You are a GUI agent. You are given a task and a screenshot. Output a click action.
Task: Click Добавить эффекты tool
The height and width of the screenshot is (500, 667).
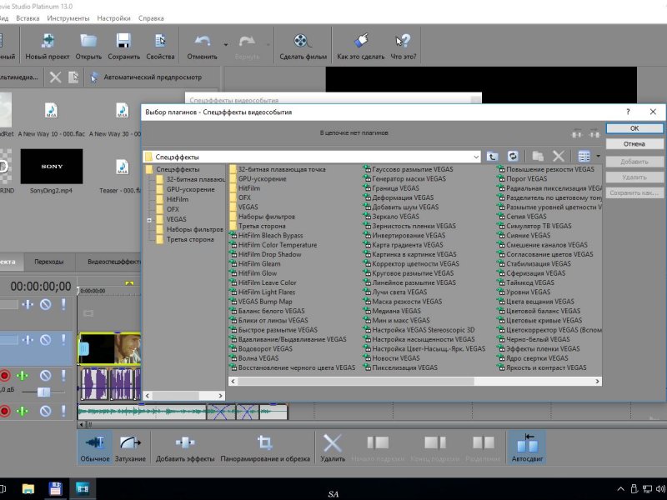tap(185, 447)
